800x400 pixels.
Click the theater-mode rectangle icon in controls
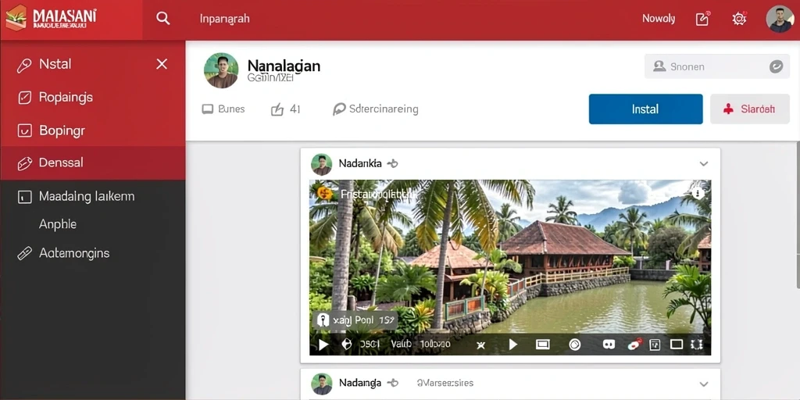(542, 345)
